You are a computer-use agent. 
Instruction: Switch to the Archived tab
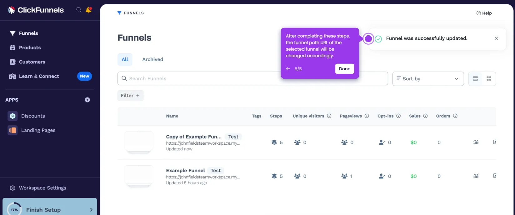coord(152,59)
